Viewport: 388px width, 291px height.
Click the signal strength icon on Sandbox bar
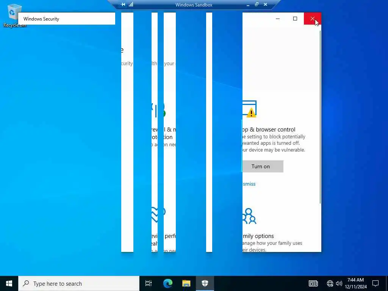pyautogui.click(x=131, y=5)
